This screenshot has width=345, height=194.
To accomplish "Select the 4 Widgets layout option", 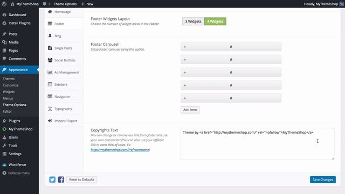I will coord(215,22).
